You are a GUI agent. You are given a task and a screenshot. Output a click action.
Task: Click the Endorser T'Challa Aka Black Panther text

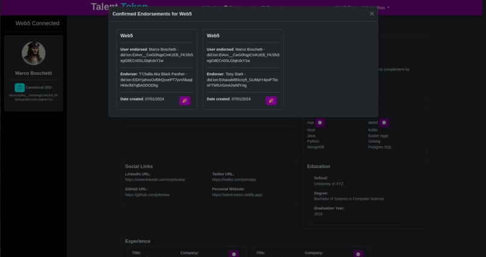click(x=157, y=80)
